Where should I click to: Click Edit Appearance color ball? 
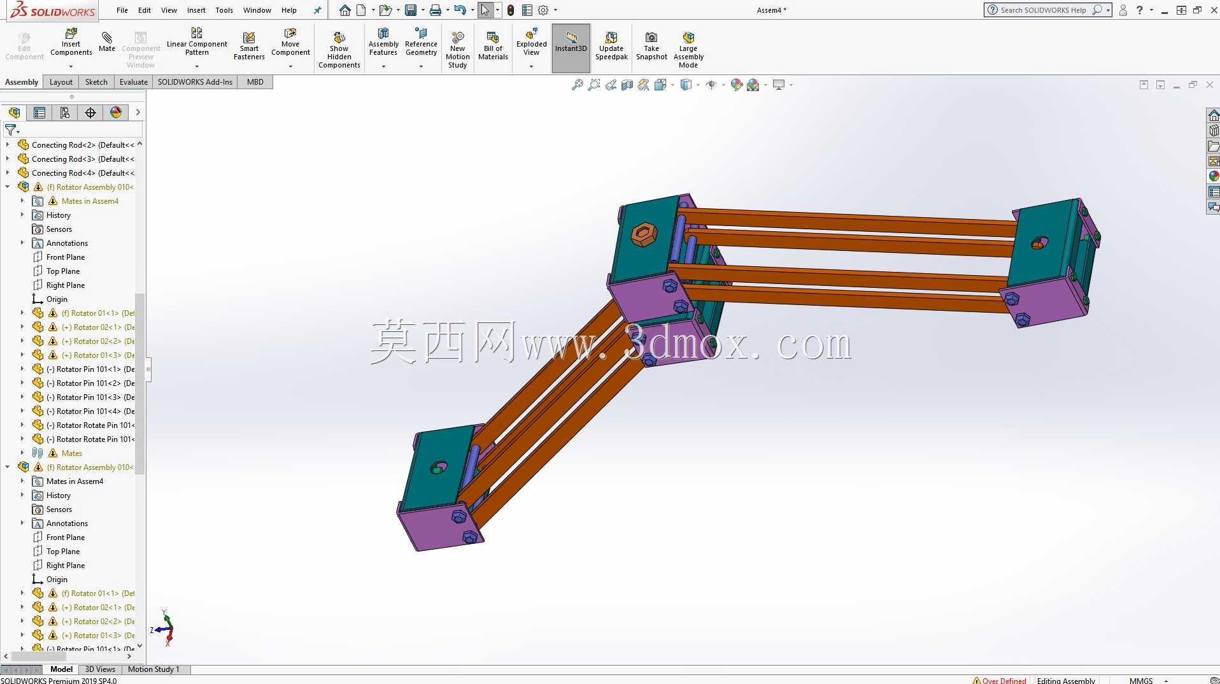coord(737,85)
